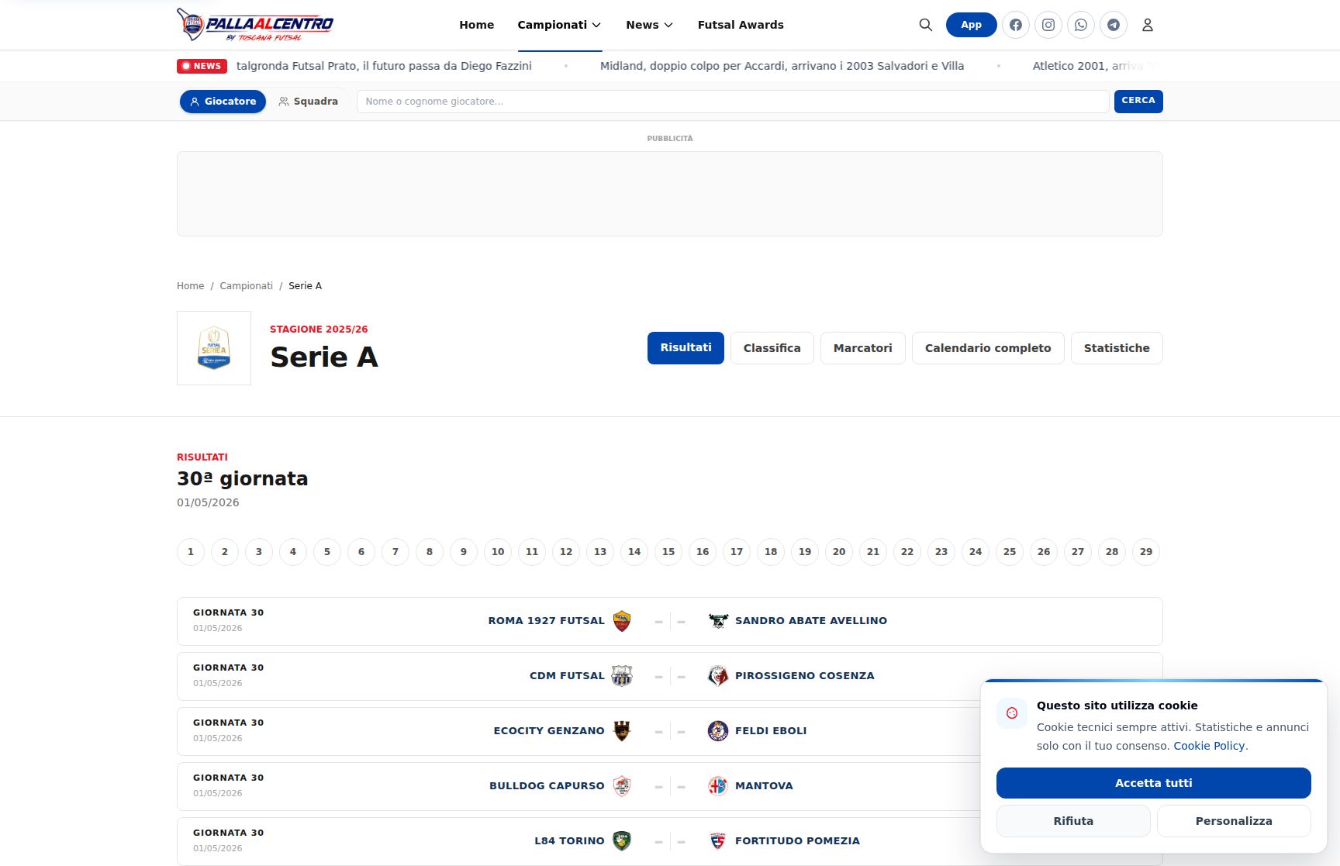
Task: Open CDM FUTSAL team name
Action: (x=567, y=676)
